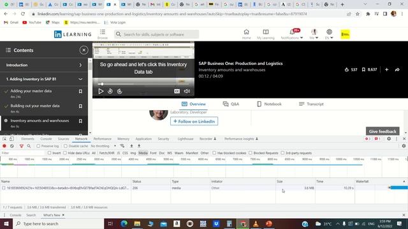408x229 pixels.
Task: Open DevTools Console tab
Action: point(46,139)
